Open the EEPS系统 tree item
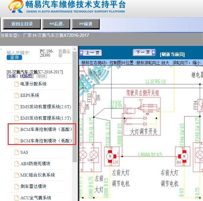Screen dimensions: 203x201 pos(30,95)
